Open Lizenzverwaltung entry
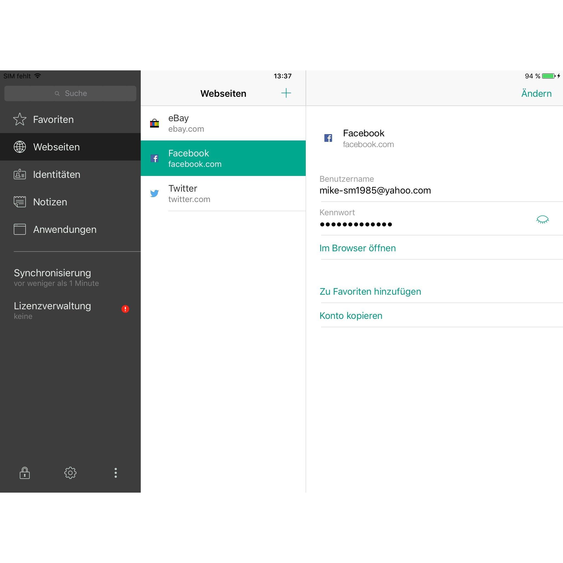The image size is (563, 563). 70,310
